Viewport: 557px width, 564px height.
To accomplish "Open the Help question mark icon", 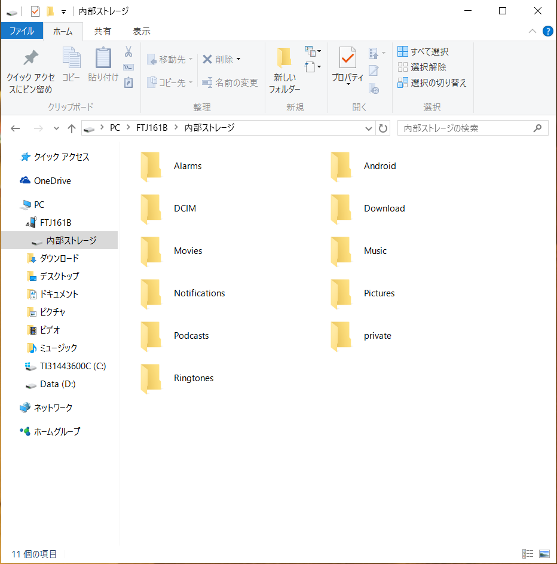I will pos(547,31).
